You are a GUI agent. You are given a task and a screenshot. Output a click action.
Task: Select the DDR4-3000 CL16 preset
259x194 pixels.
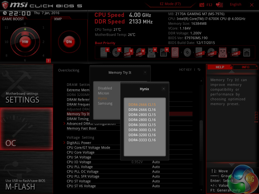(142, 130)
